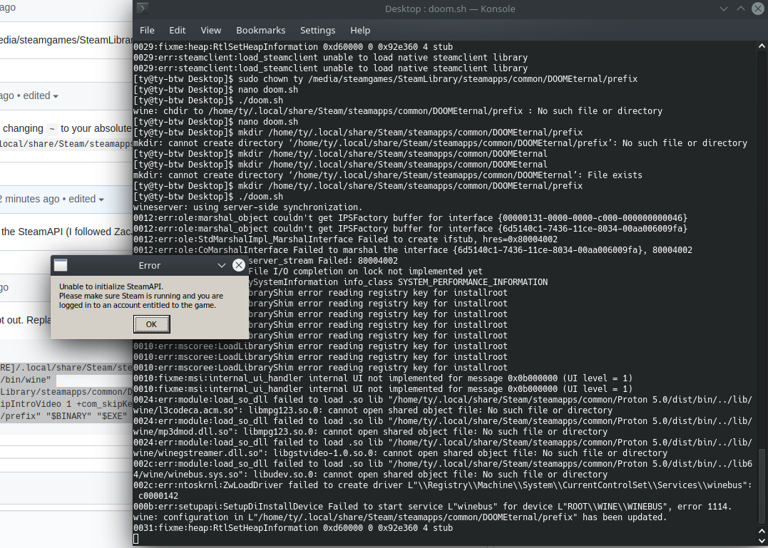Click 'mkdir: cannot create directory' File exists line

pyautogui.click(x=388, y=175)
